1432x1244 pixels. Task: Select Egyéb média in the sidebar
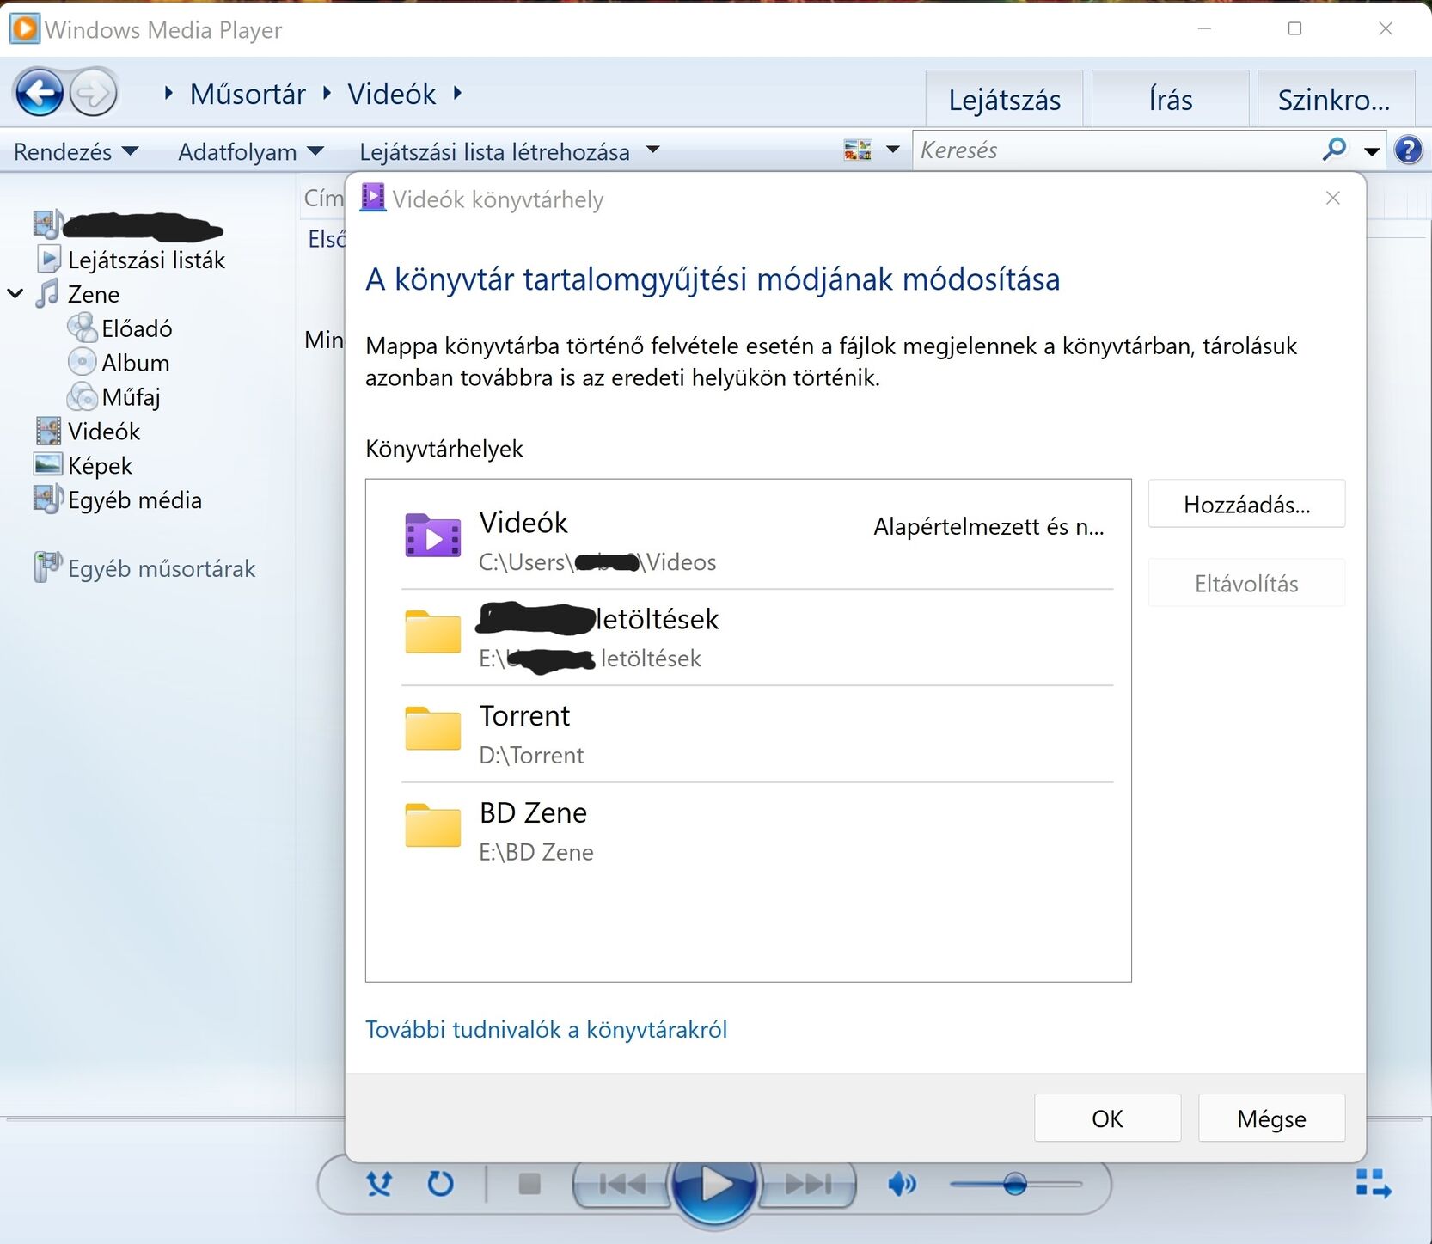tap(135, 500)
